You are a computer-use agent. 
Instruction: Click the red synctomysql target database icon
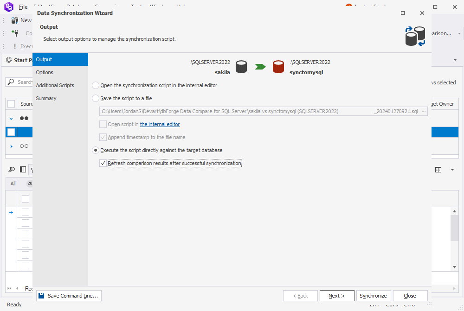click(278, 66)
